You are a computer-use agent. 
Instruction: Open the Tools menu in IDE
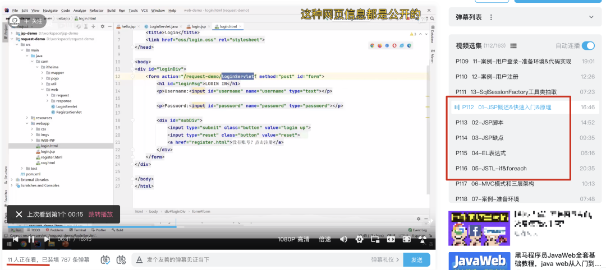point(133,11)
